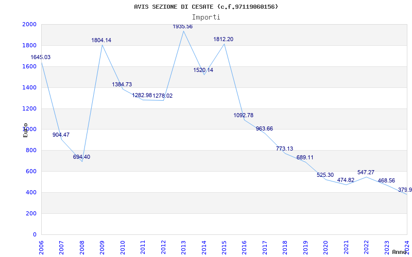Click the 468.56 data label

[x=386, y=181]
